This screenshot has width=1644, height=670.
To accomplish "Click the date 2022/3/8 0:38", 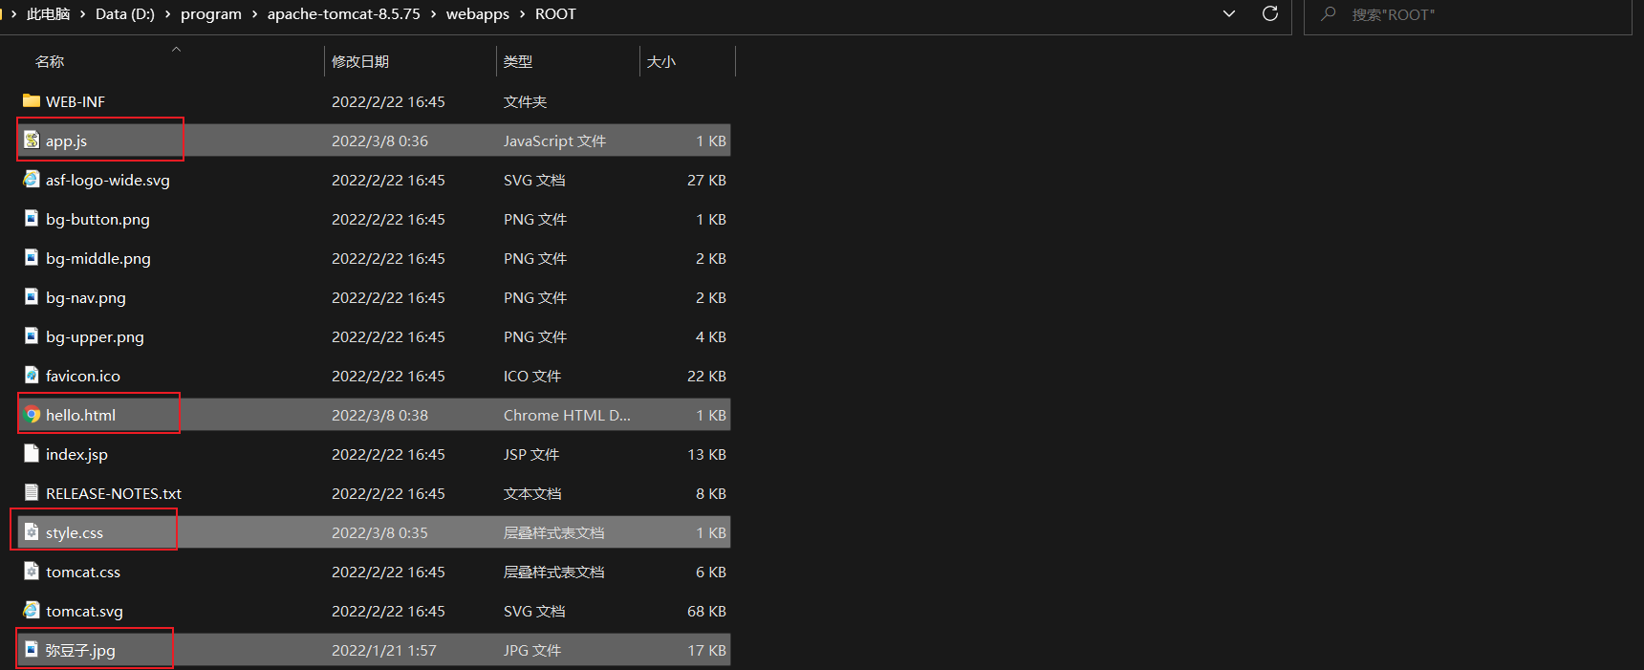I will 379,415.
